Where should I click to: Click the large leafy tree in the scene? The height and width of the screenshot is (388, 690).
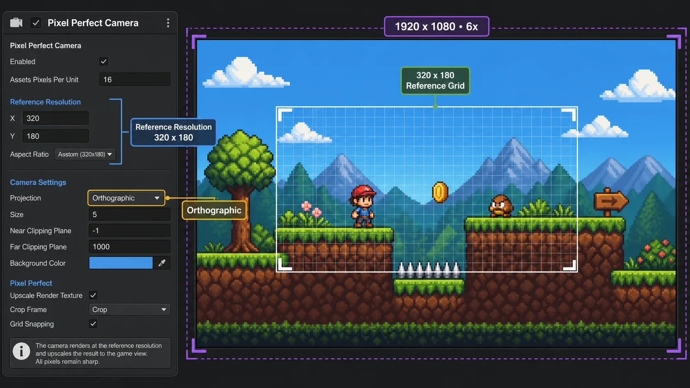click(240, 190)
